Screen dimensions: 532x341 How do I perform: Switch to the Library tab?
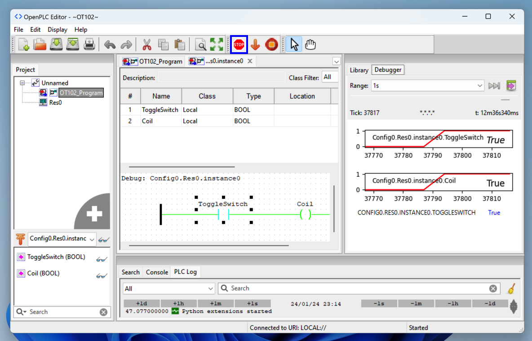point(359,70)
